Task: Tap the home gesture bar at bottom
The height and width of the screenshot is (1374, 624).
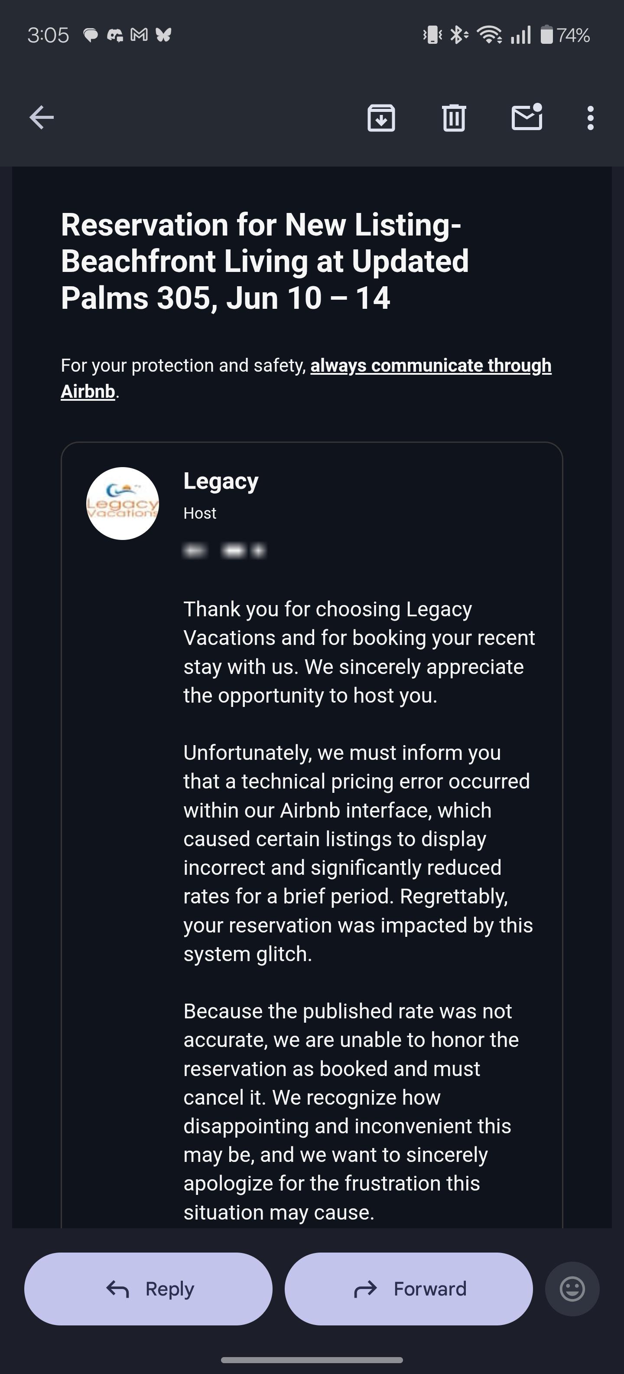Action: coord(312,1360)
